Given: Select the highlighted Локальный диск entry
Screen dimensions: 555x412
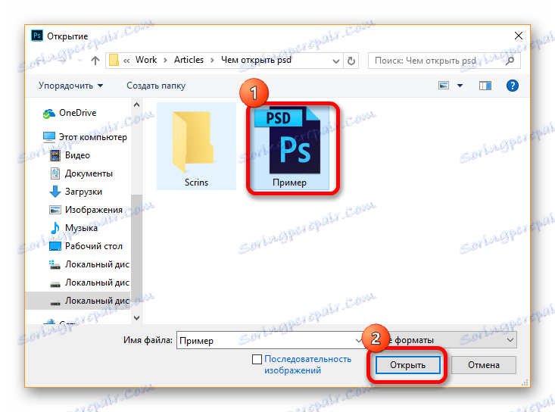Looking at the screenshot, I should click(x=78, y=301).
